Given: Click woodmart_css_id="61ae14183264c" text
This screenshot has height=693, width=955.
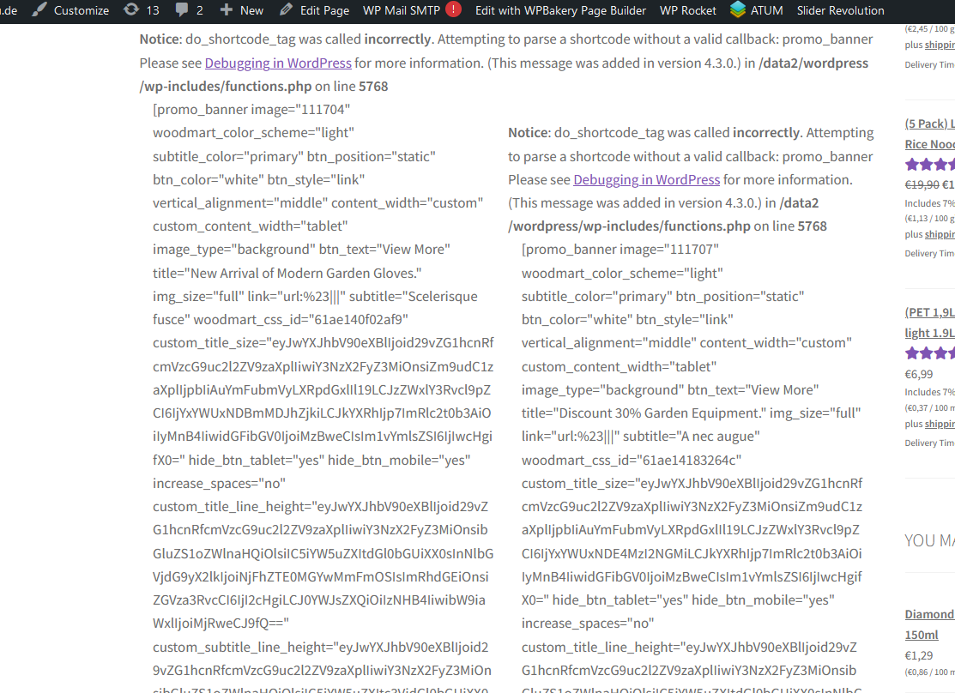Looking at the screenshot, I should tap(631, 461).
